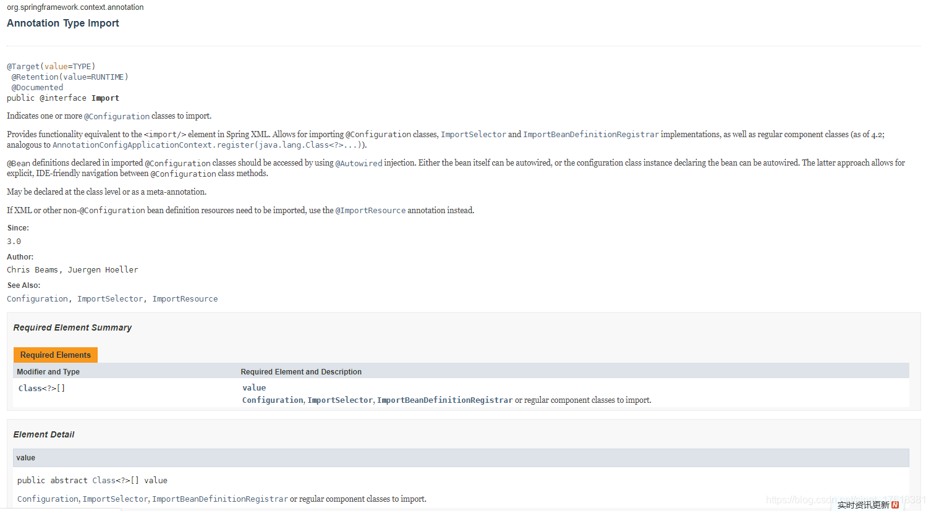Click 'public @interface Import' declaration line
The image size is (931, 511).
63,98
